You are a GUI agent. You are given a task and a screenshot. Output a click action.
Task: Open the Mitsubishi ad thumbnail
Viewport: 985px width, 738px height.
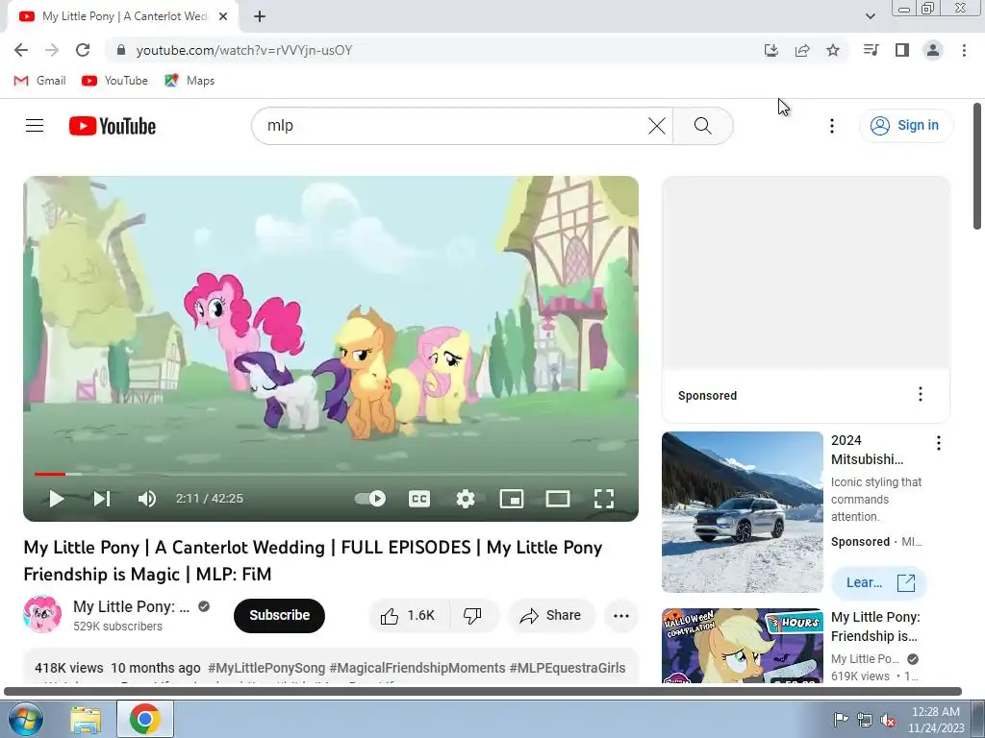click(x=742, y=512)
